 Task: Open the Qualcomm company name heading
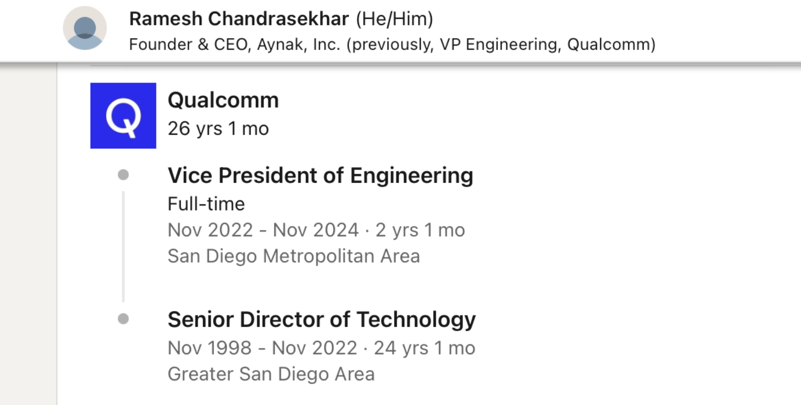[x=223, y=100]
